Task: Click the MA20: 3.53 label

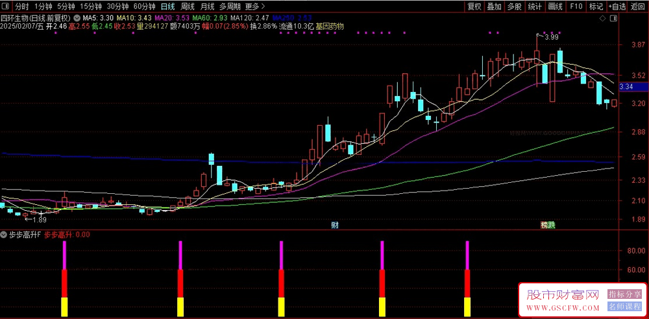Action: [172, 18]
